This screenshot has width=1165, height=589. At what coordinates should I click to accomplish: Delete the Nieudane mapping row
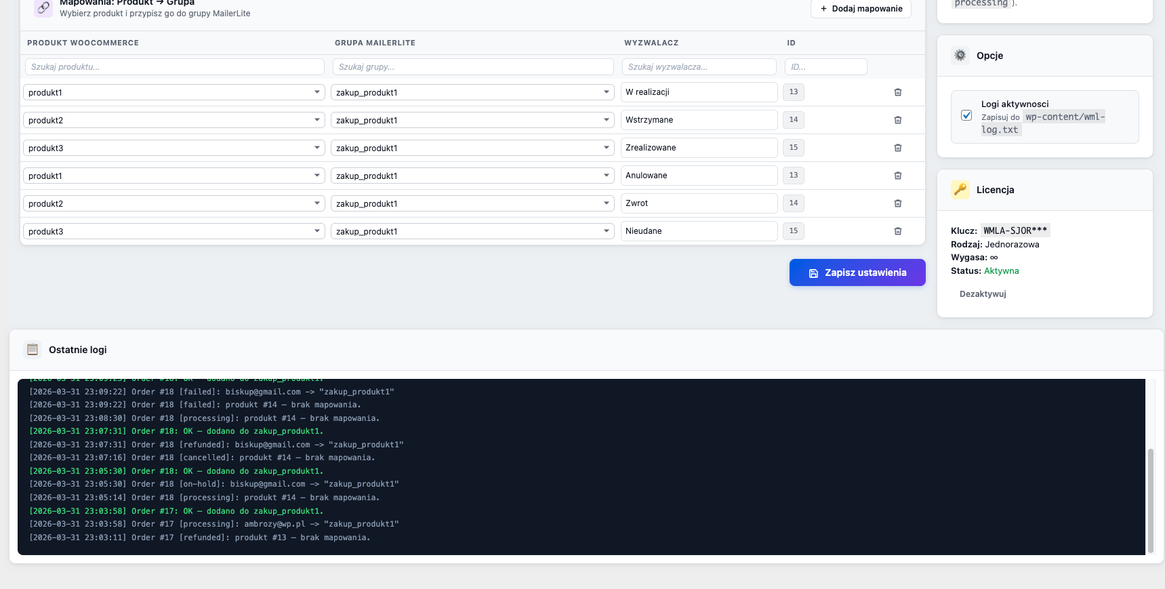[897, 231]
